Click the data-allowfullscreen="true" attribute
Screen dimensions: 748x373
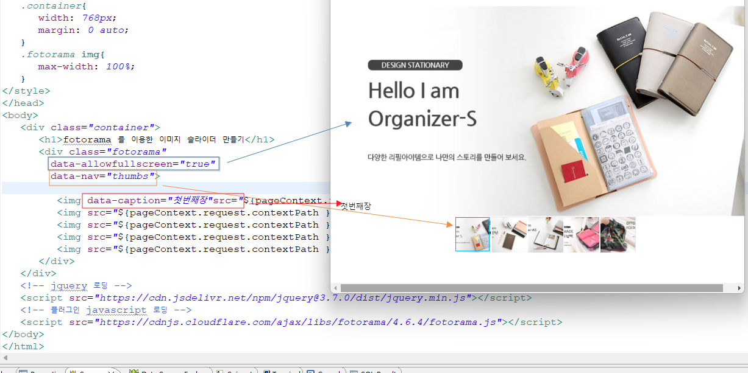(134, 164)
